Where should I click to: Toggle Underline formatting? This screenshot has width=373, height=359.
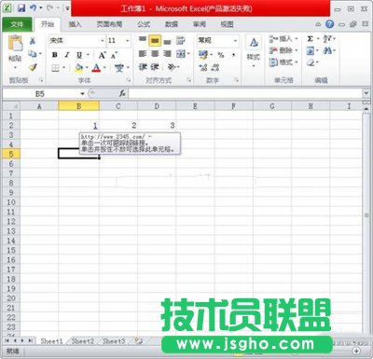point(79,55)
